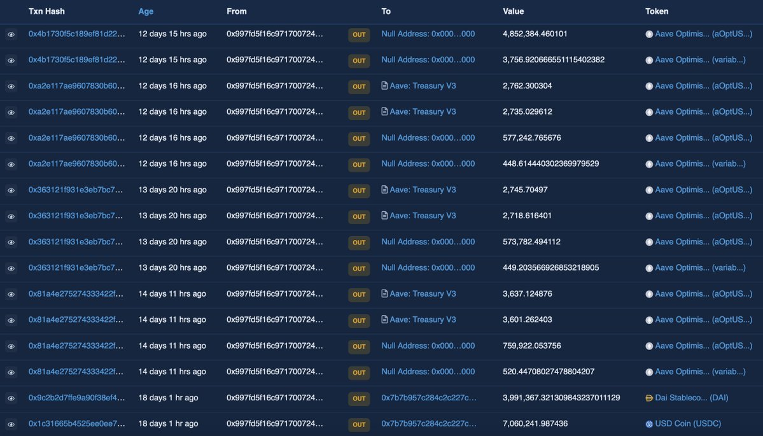Click the DAI token logo icon

[648, 398]
